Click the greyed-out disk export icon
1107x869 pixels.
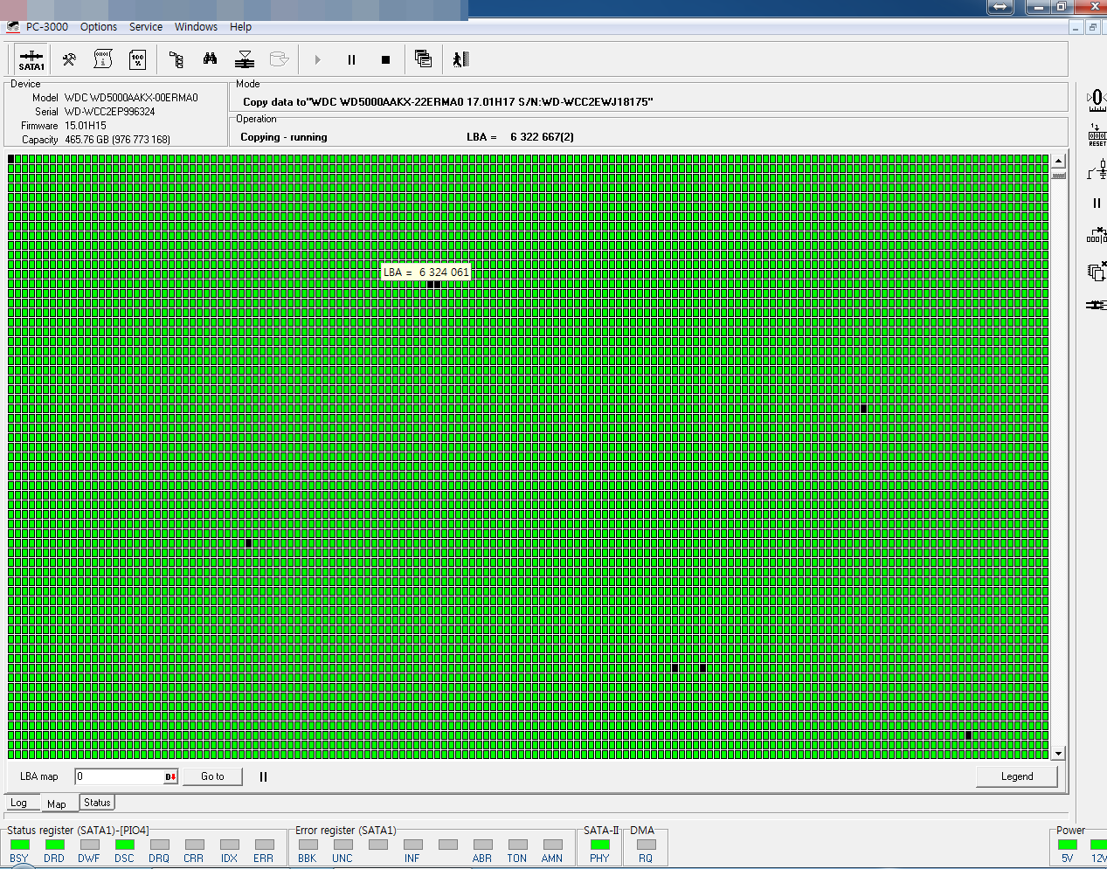(279, 59)
